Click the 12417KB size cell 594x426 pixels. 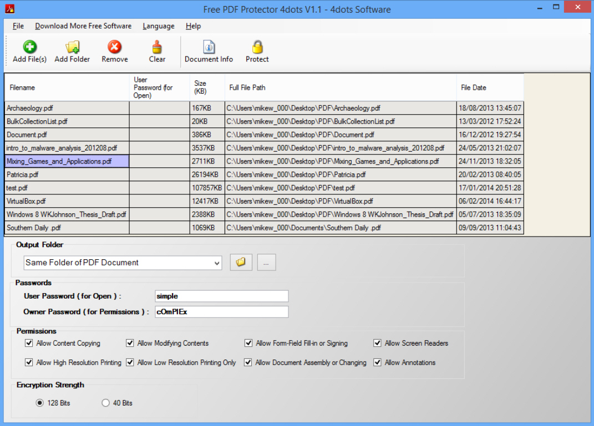(x=207, y=201)
